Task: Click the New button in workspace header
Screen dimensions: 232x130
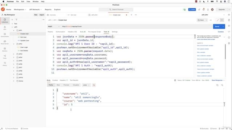Action: pyautogui.click(x=36, y=15)
